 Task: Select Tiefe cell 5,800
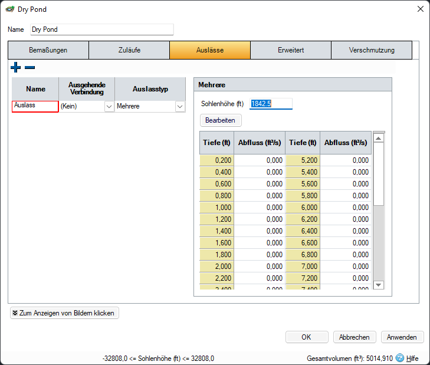click(303, 196)
